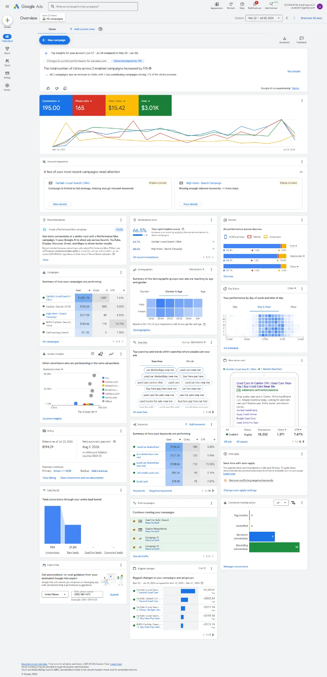Open Conversion tracking All dropdown
This screenshot has height=677, width=327.
click(281, 503)
